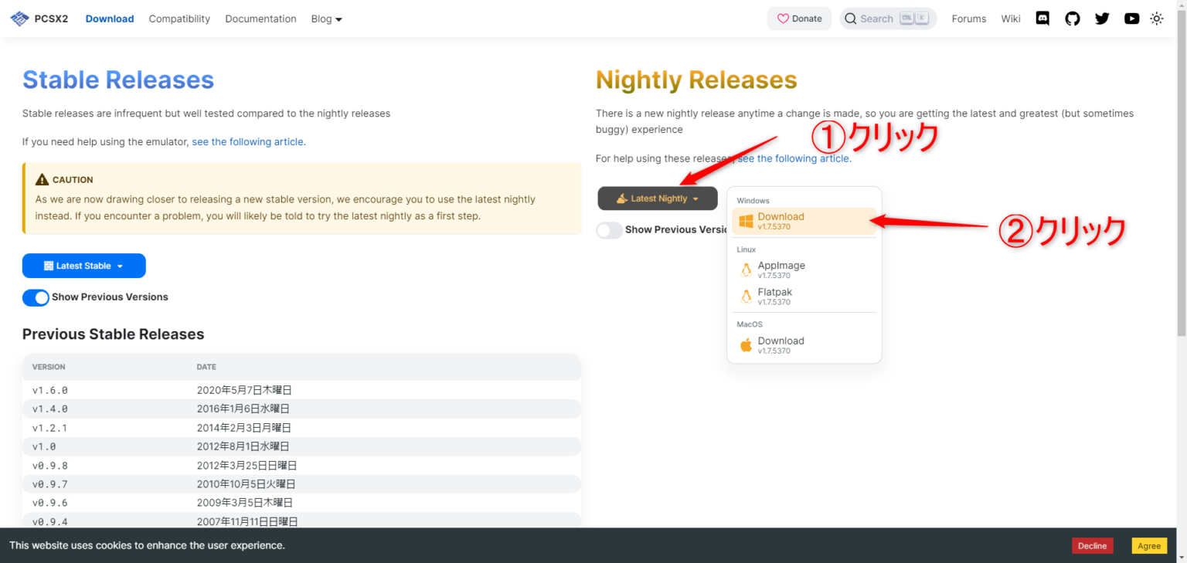Viewport: 1187px width, 563px height.
Task: Open the Twitter icon link
Action: 1102,19
